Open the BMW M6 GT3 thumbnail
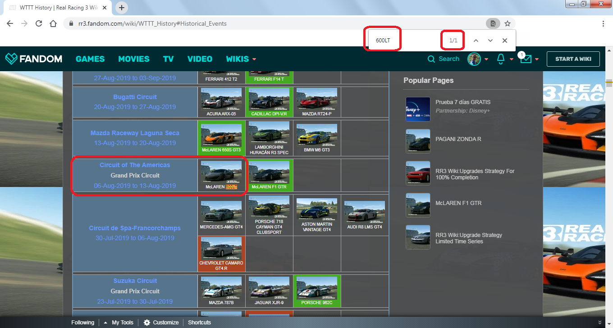 (317, 135)
